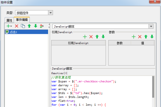The width and height of the screenshot is (161, 107).
Task: Move the parameter down in list
Action: point(152,37)
